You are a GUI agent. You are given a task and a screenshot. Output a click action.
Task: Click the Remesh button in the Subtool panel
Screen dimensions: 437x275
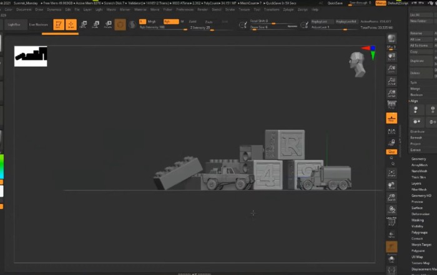pyautogui.click(x=416, y=137)
